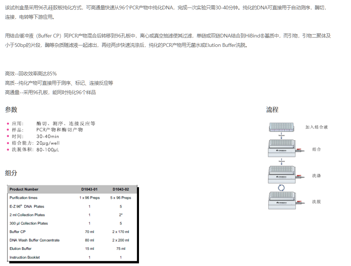This screenshot has height=266, width=351.
Task: Click the manifold image beside 洗涤
Action: [x=284, y=175]
